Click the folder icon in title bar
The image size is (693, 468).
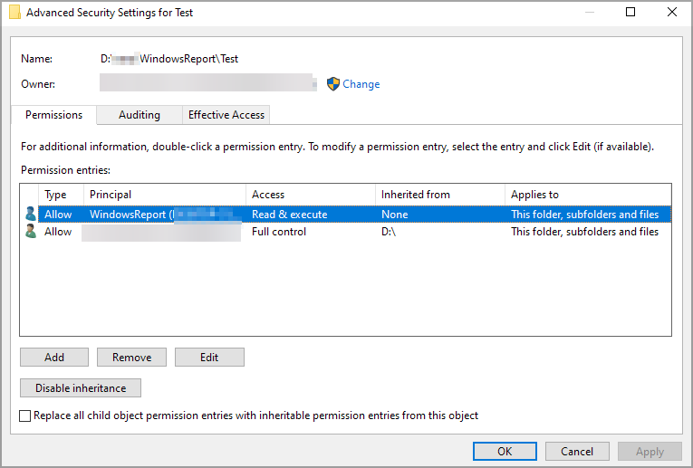15,13
